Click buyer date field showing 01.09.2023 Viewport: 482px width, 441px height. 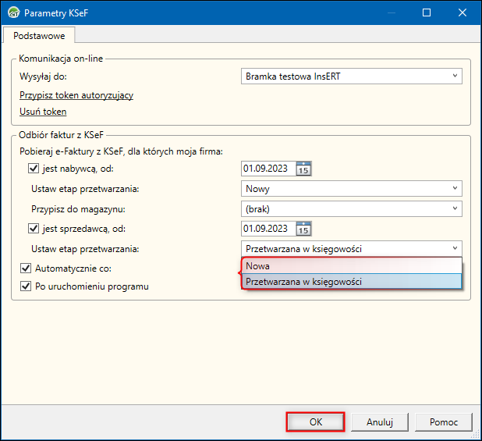pyautogui.click(x=267, y=168)
